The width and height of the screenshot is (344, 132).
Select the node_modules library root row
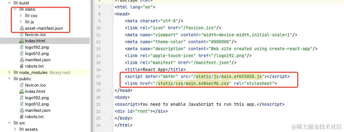(45, 72)
